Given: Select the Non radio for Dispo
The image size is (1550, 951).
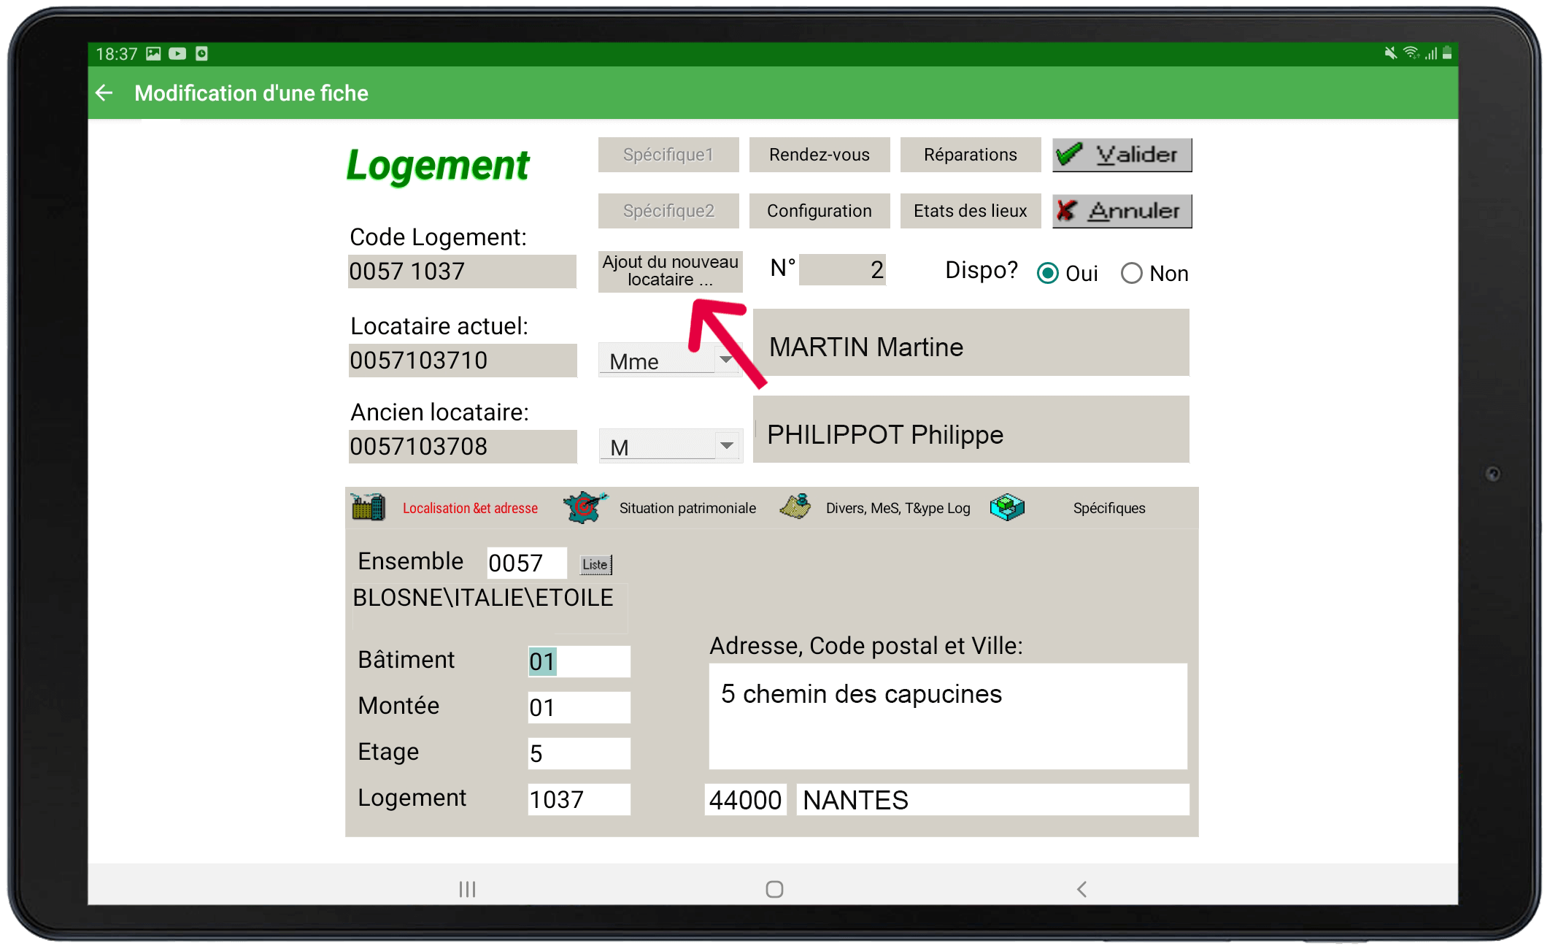Looking at the screenshot, I should coord(1131,273).
